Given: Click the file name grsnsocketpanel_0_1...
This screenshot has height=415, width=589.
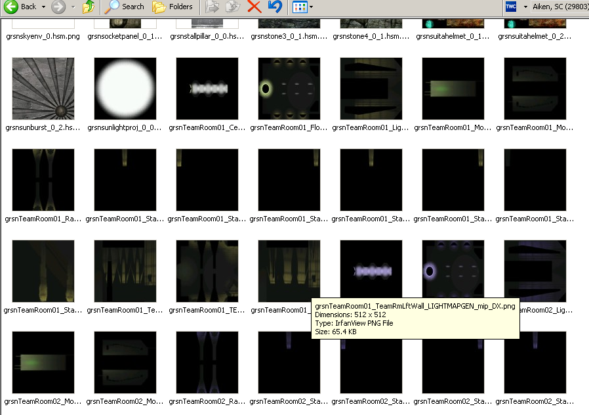Looking at the screenshot, I should click(x=125, y=36).
